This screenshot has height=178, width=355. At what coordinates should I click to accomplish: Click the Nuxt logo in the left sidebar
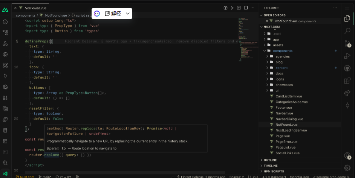5,10
